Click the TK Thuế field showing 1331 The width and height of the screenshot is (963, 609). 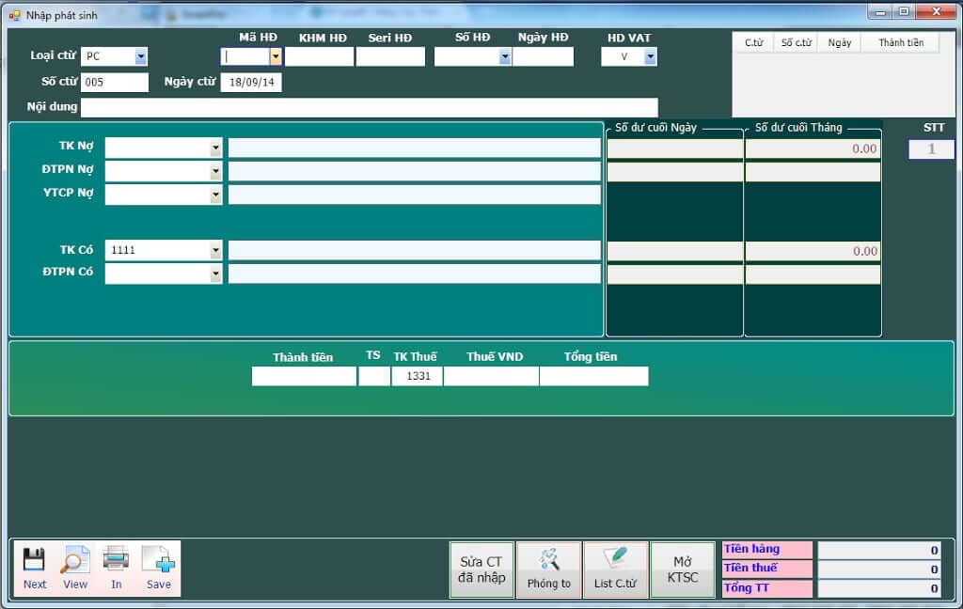coord(418,377)
